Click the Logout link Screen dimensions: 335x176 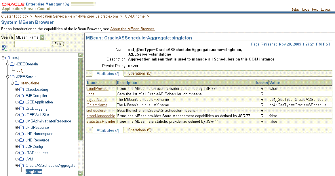pos(326,10)
